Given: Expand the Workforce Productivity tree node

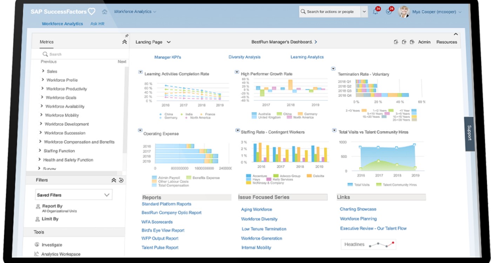Looking at the screenshot, I should pyautogui.click(x=42, y=89).
